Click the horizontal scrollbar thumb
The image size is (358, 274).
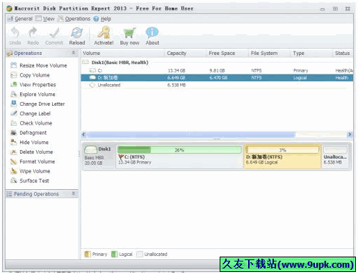click(x=191, y=134)
